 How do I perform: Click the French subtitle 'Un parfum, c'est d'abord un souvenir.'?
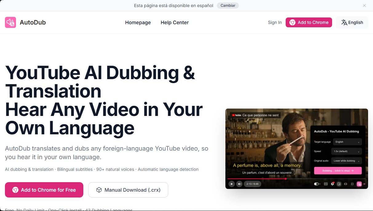point(267,173)
